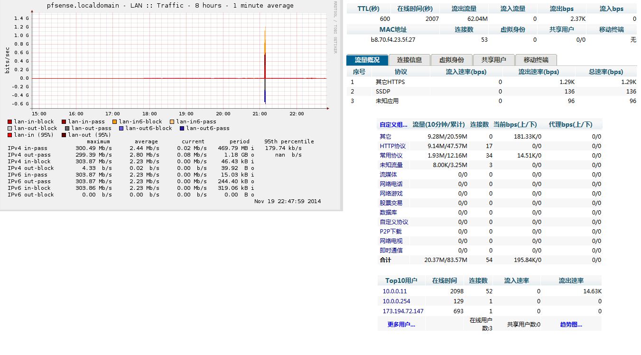Select the 未知应用 protocol row
641x355 pixels.
pos(492,101)
